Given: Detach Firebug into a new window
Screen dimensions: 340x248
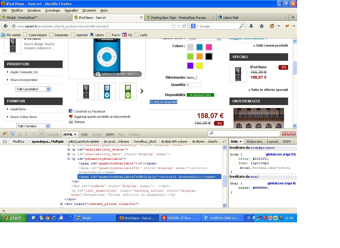Looking at the screenshot, I should (289, 133).
